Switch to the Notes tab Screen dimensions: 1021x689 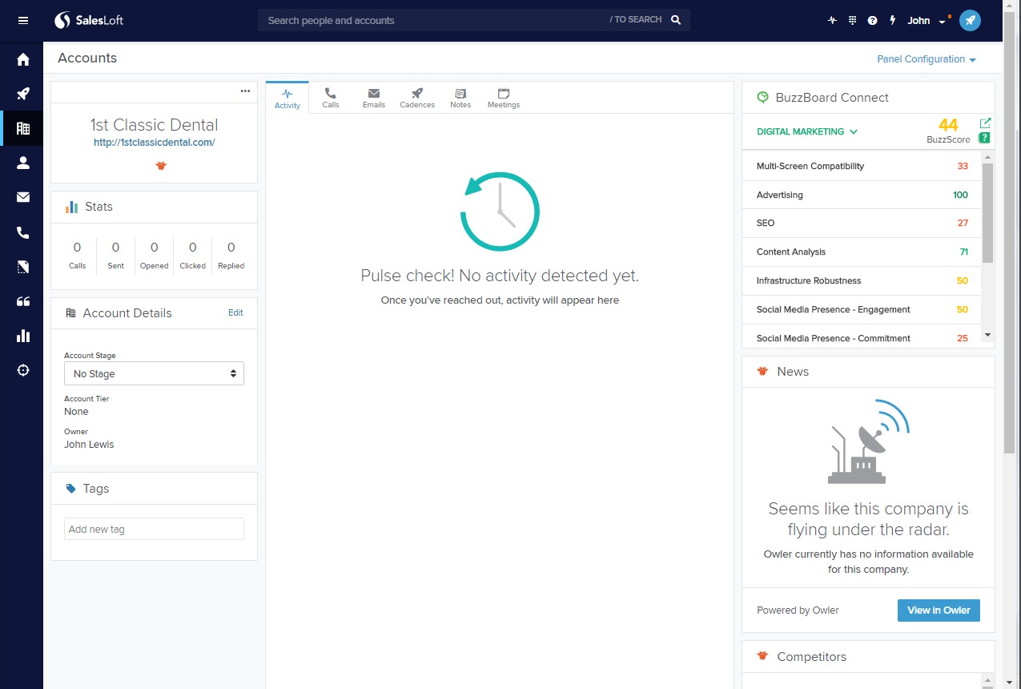(460, 98)
